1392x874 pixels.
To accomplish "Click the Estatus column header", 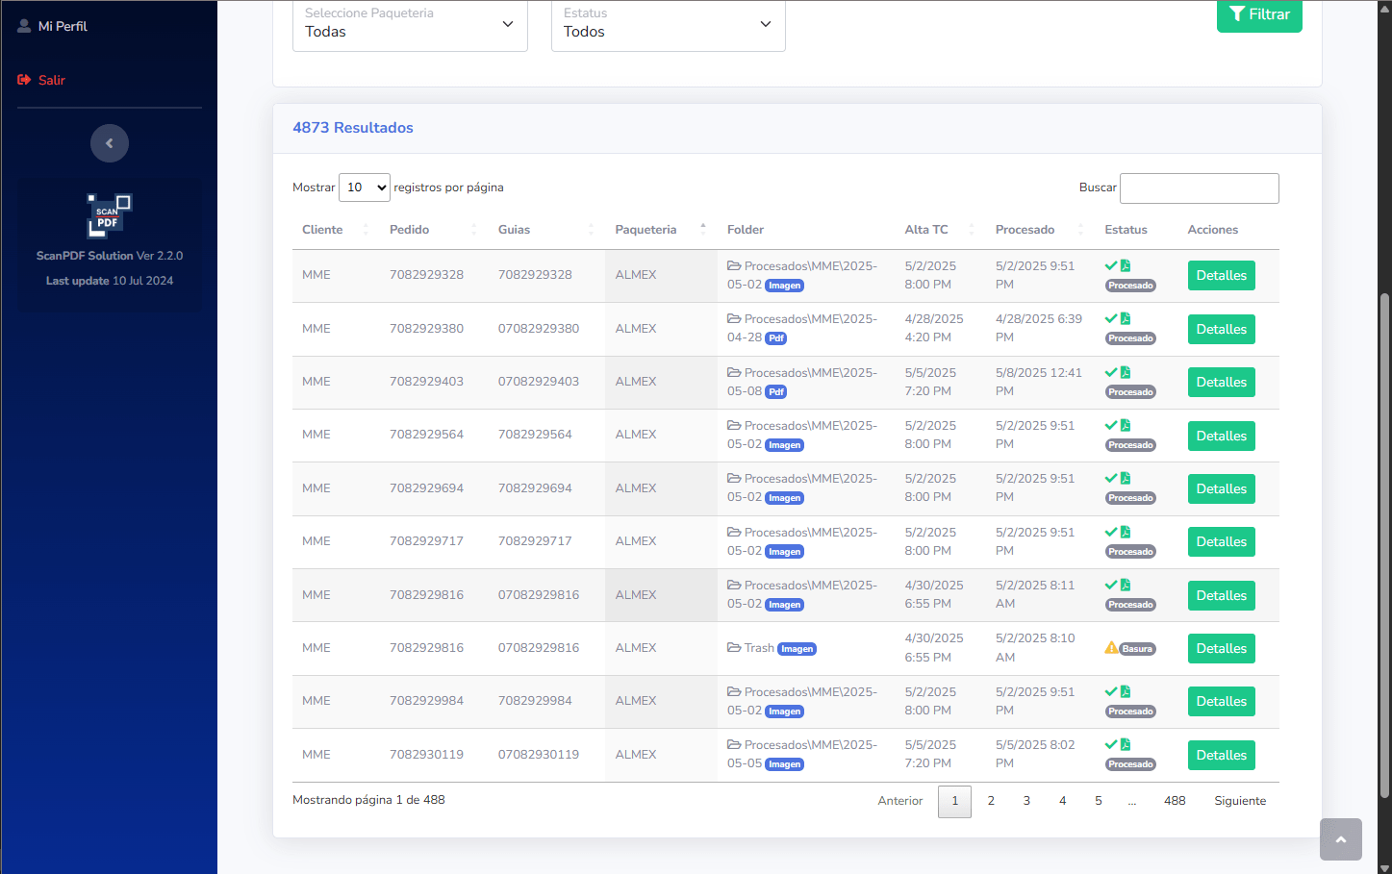I will click(1126, 230).
